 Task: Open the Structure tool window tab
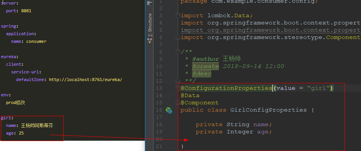[150, 25]
